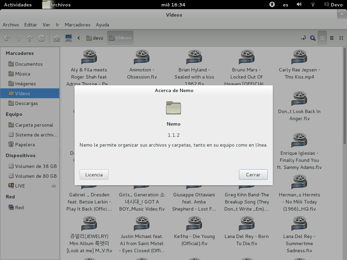
Task: Select Vídeos in the sidebar
Action: pyautogui.click(x=30, y=93)
